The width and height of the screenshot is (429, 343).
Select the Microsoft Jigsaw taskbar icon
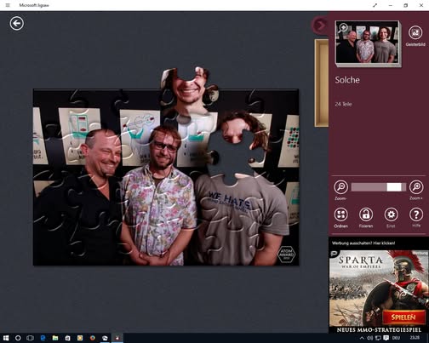117,338
